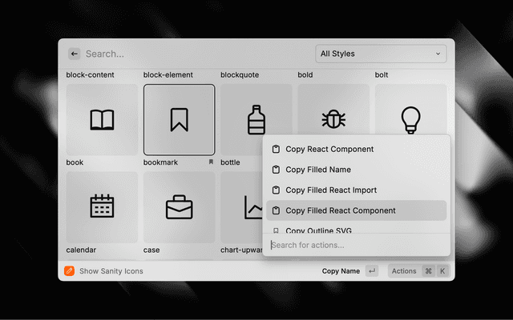Screen dimensions: 513x320
Task: Click the return key icon beside Copy Name
Action: click(372, 271)
